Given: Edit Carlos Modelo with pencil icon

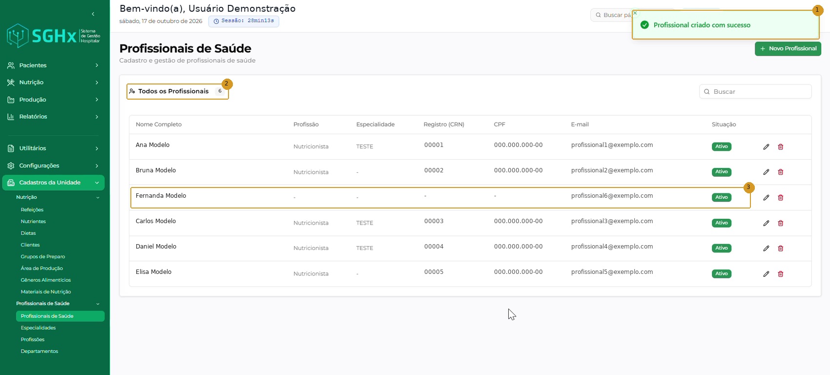Looking at the screenshot, I should coord(766,223).
